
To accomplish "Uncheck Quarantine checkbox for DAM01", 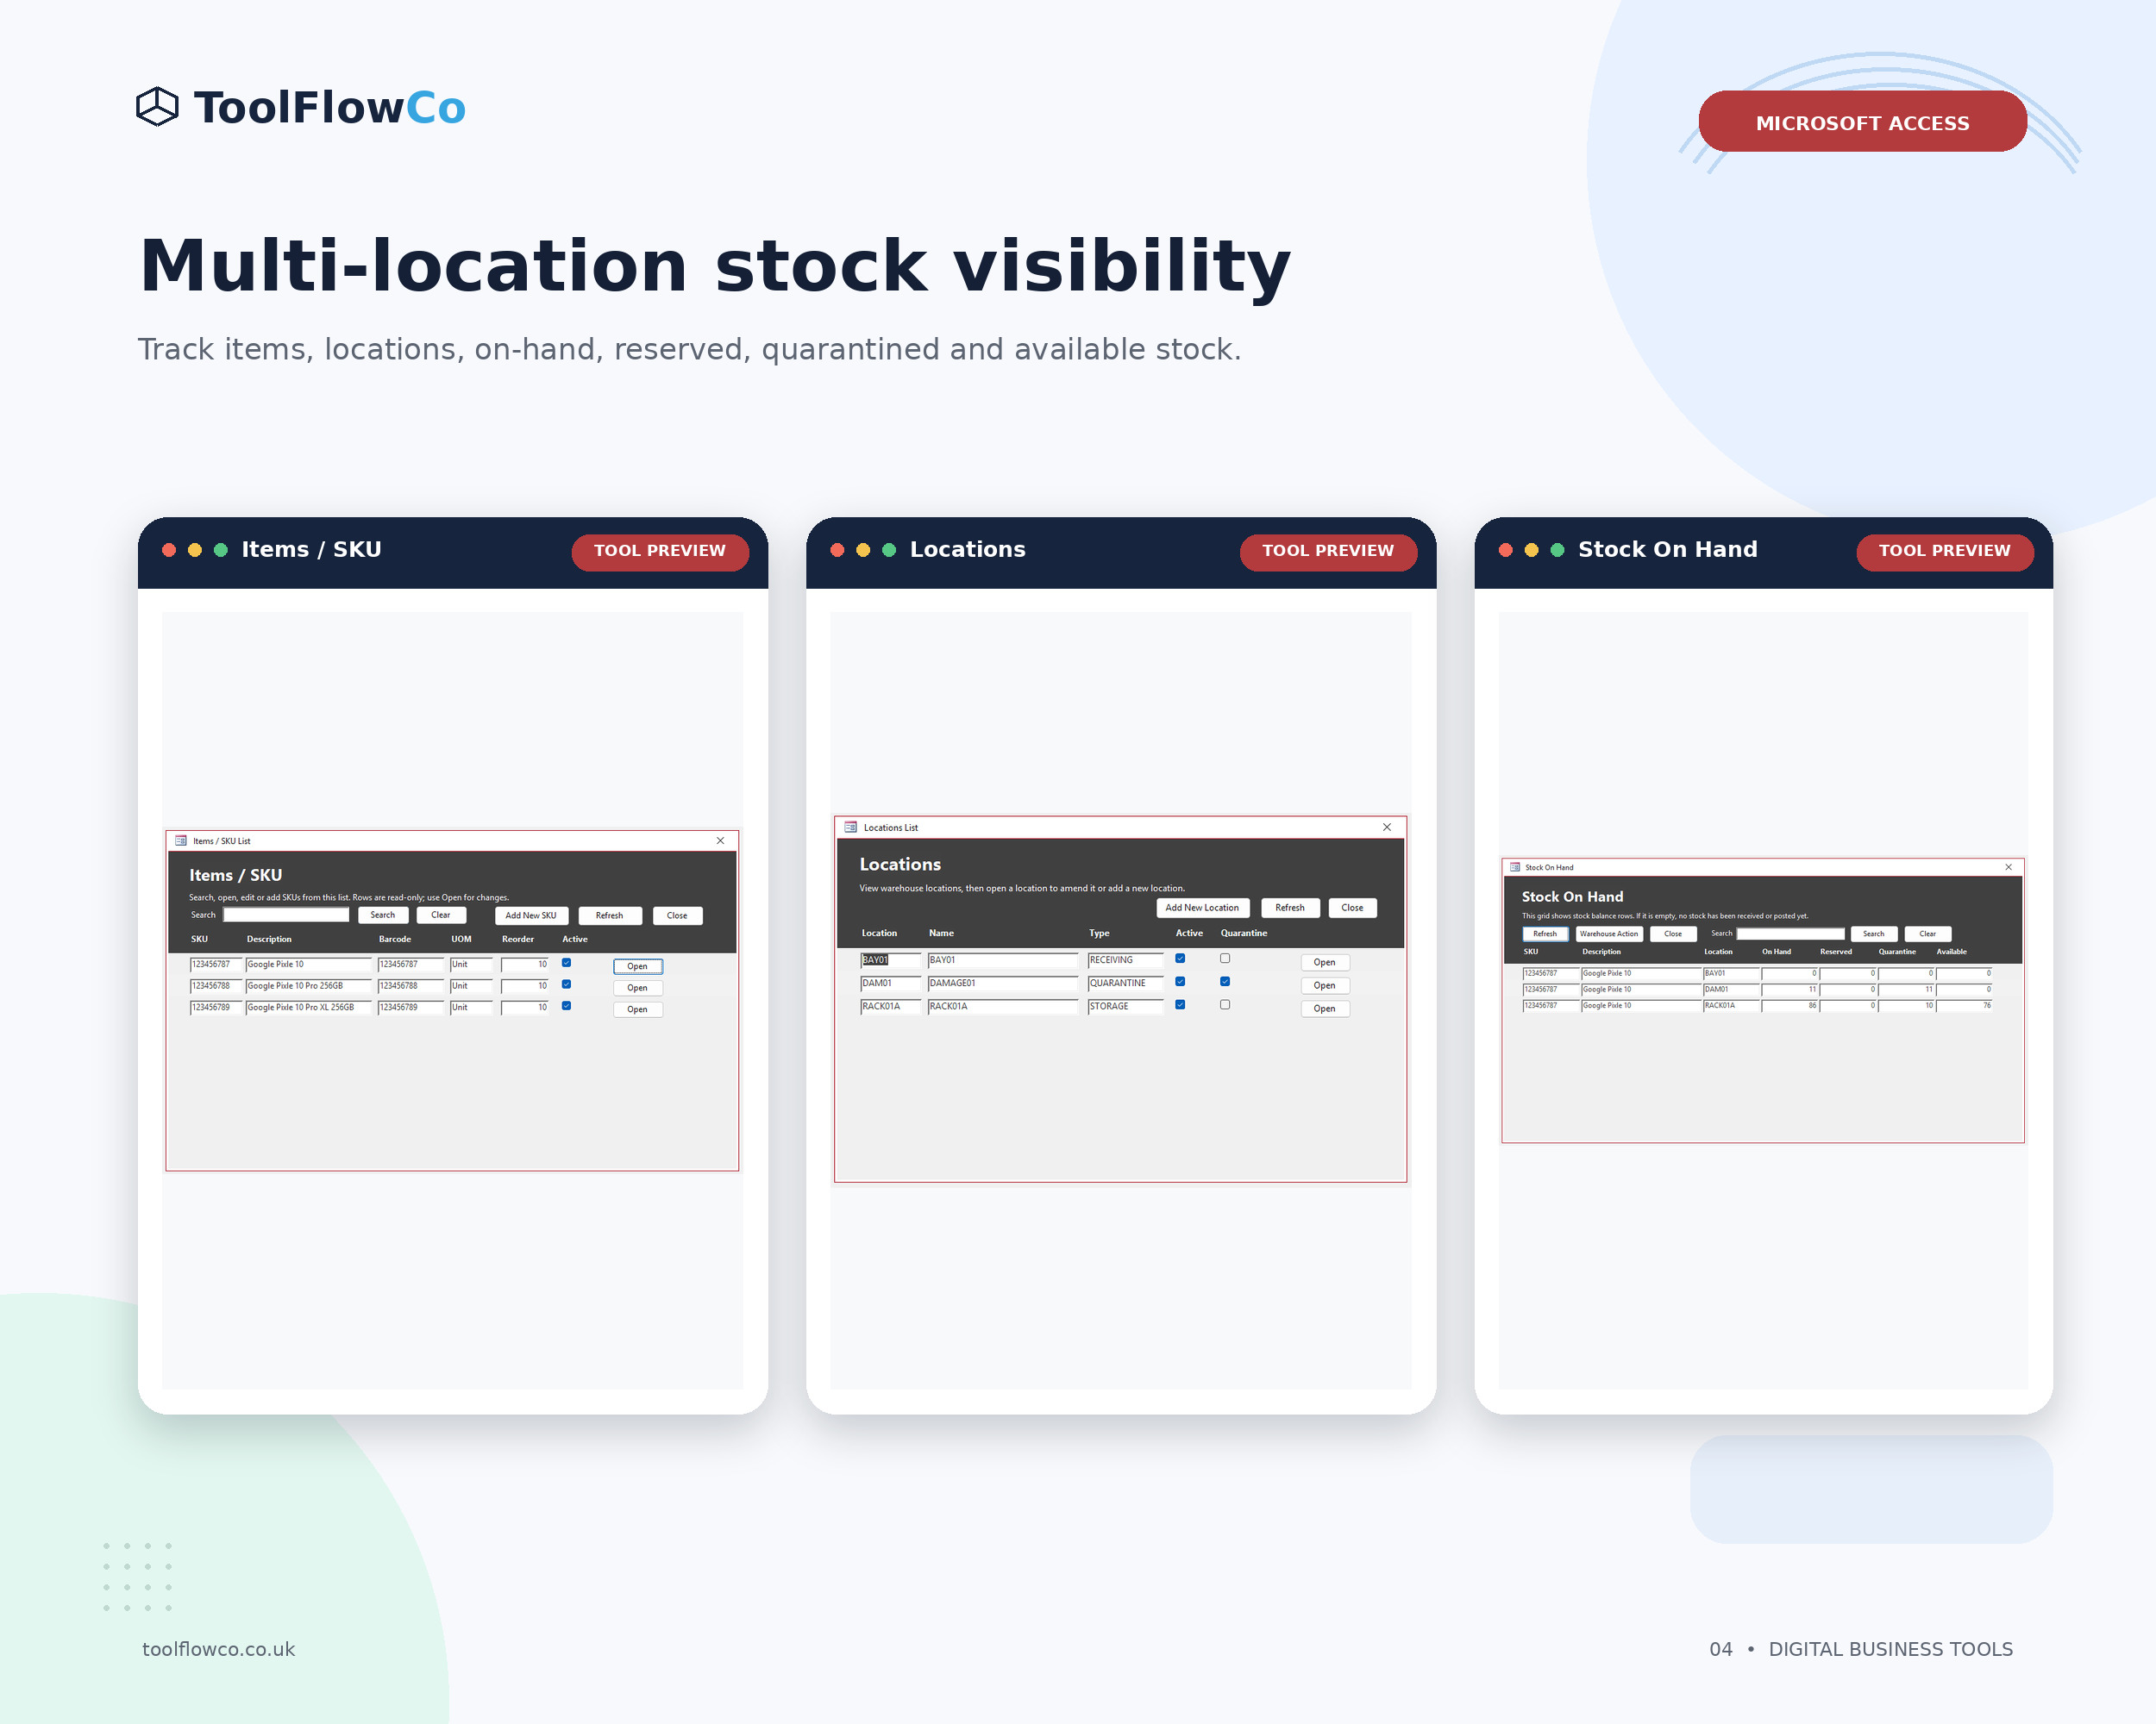I will click(x=1225, y=982).
